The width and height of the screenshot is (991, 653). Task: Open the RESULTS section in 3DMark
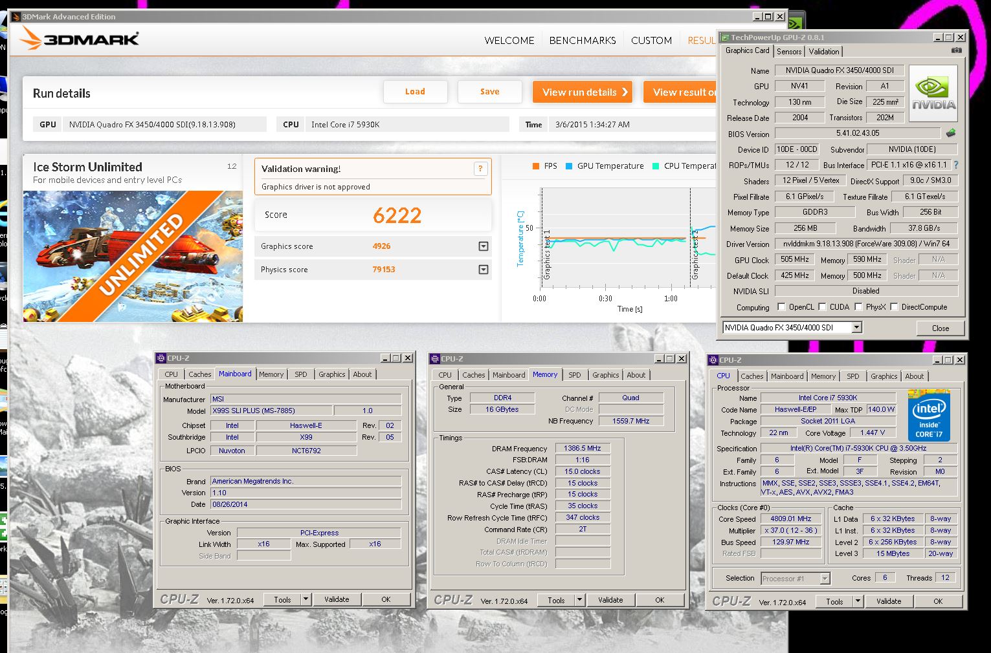tap(702, 40)
